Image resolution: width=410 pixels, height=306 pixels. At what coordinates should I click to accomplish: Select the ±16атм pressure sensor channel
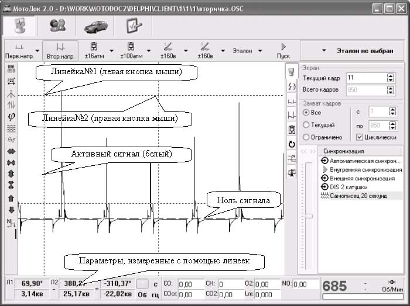coord(94,51)
